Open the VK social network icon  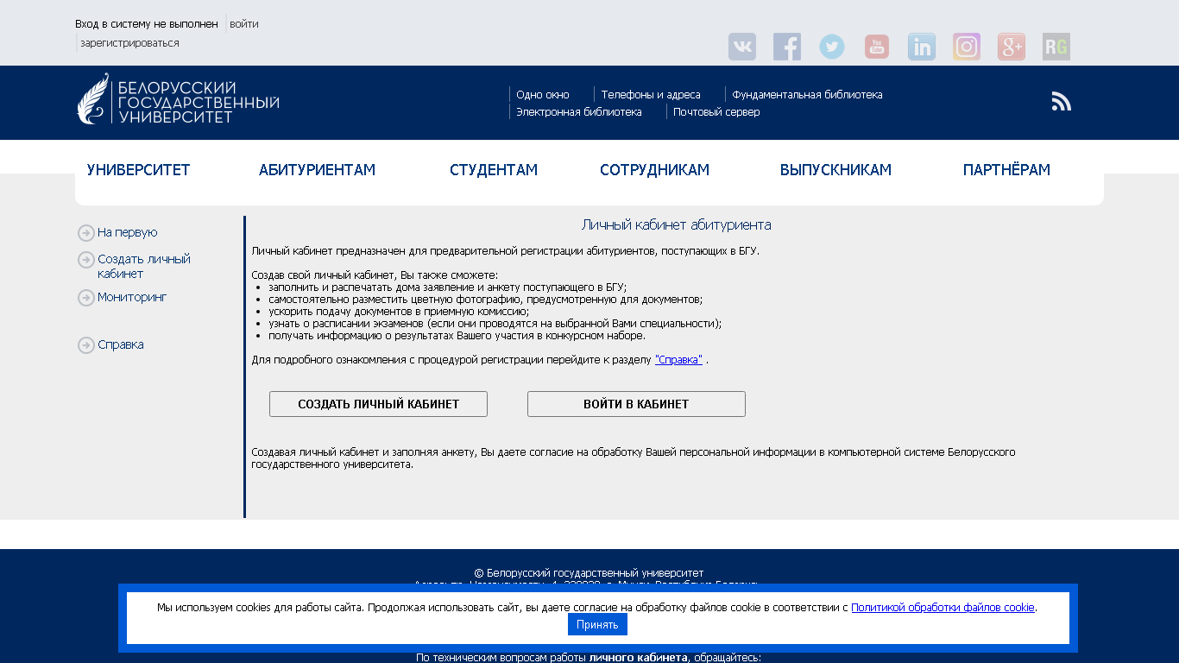tap(742, 47)
